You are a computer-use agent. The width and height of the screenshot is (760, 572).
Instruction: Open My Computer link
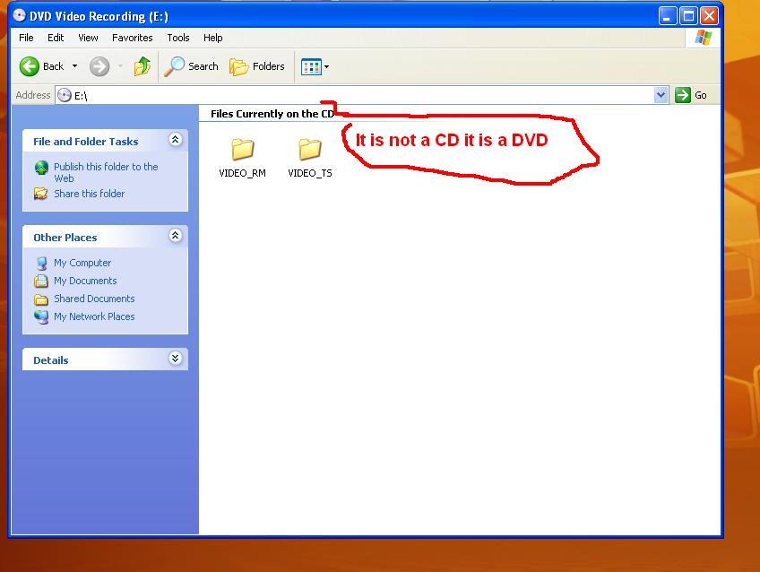(x=82, y=263)
